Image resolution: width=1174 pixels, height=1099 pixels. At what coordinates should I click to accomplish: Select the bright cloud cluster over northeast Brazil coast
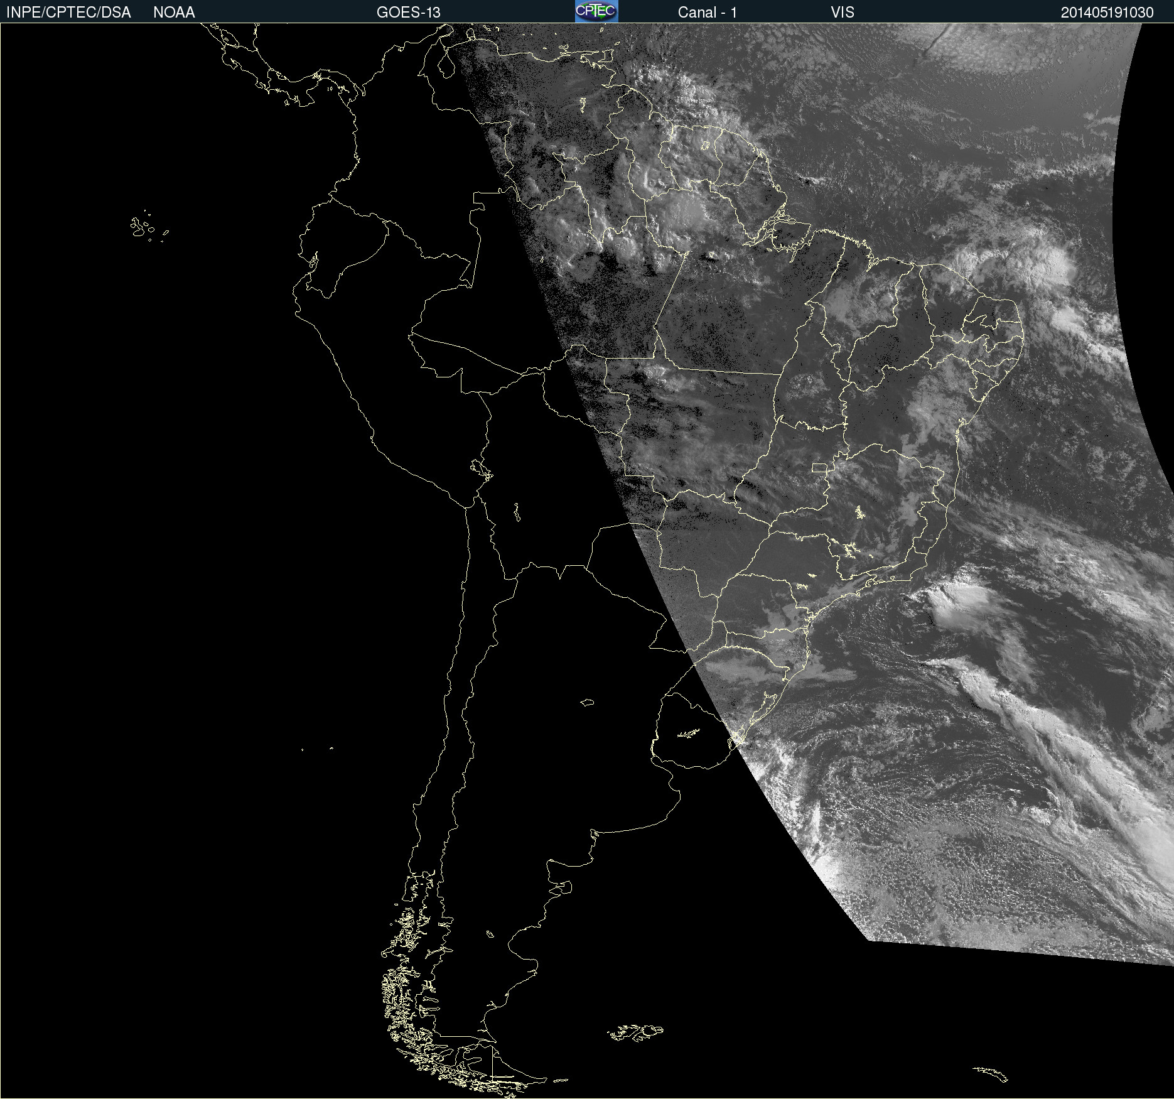(x=1017, y=264)
